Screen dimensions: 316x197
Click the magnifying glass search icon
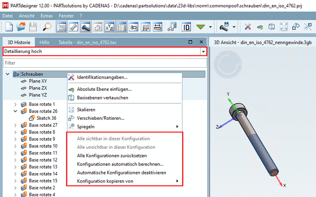pyautogui.click(x=47, y=27)
